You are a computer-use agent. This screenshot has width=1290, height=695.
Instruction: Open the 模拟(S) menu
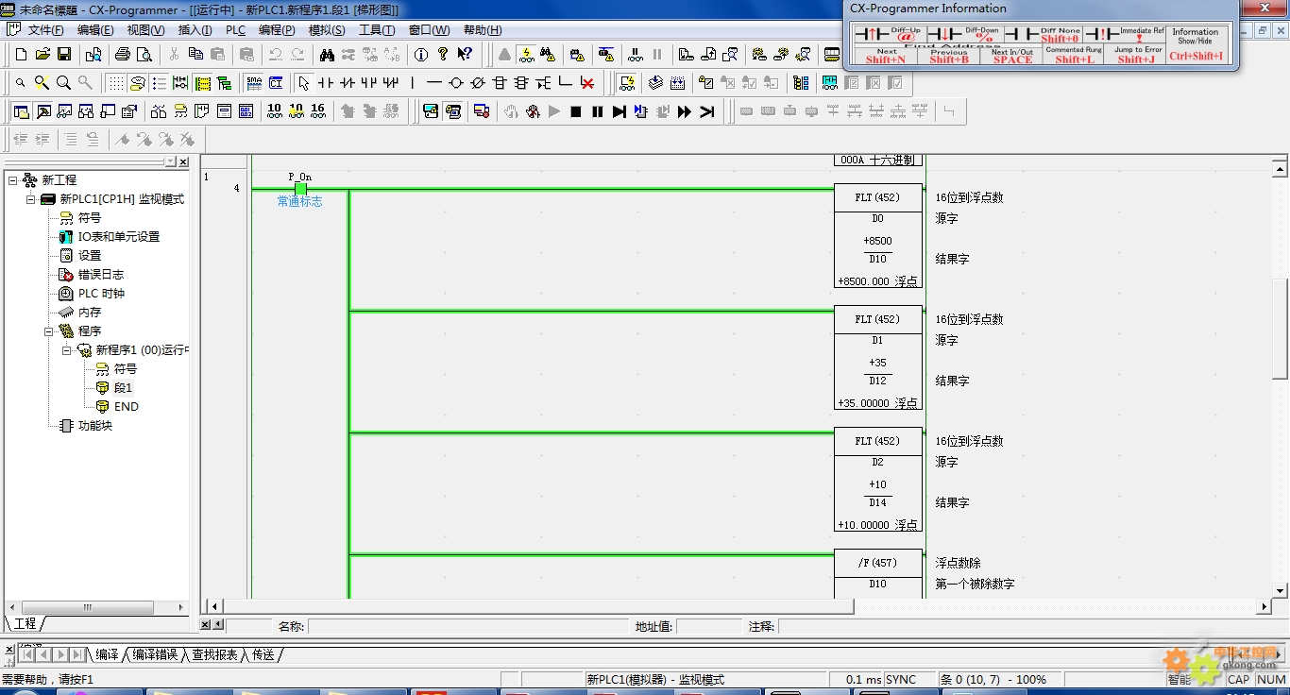click(327, 30)
